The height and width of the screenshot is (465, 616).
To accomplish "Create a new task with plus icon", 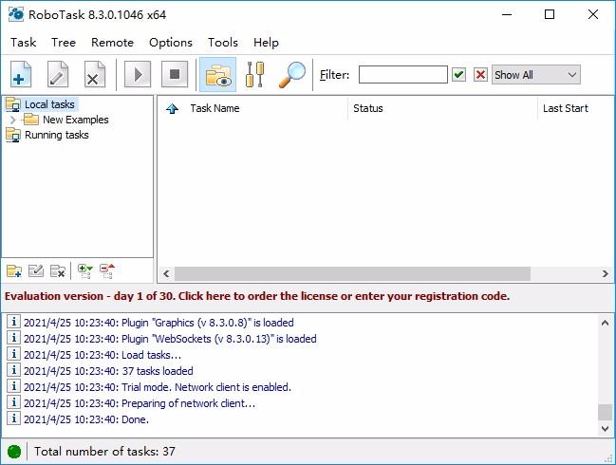I will click(21, 74).
